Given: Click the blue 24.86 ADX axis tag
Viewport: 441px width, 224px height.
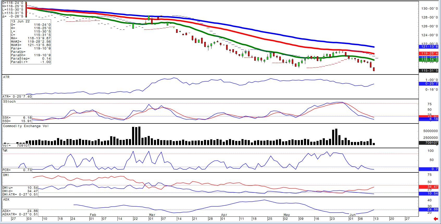Looking at the screenshot, I should tap(428, 209).
